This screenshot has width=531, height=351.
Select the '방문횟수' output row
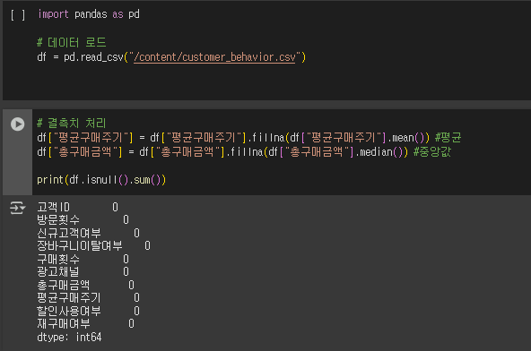pos(83,219)
